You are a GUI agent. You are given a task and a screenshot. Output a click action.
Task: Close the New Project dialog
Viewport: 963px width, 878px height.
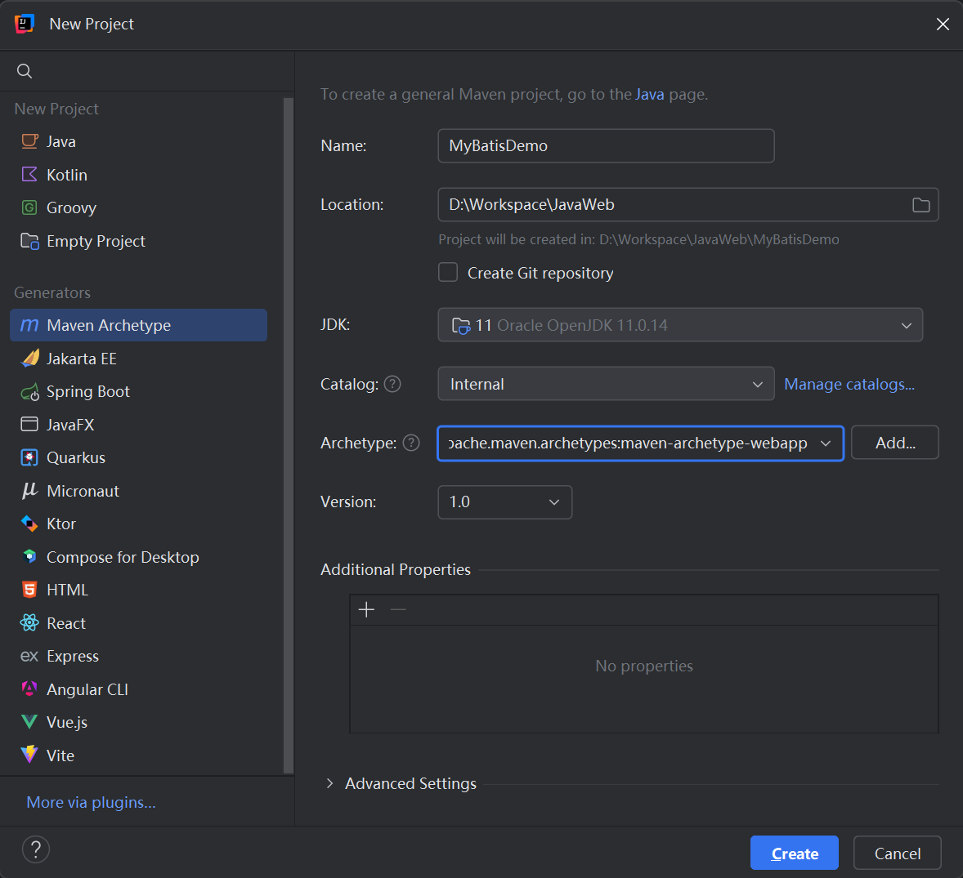[x=942, y=24]
